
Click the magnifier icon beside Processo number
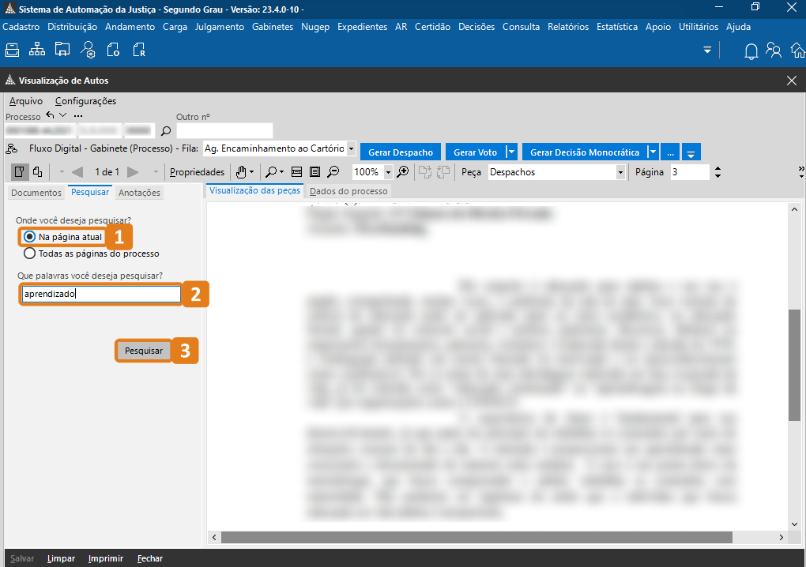tap(166, 131)
